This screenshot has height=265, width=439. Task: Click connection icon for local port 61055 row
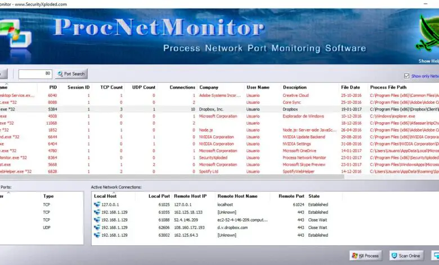coord(97,212)
